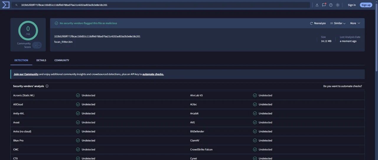378x160 pixels.
Task: Open the Join our Community link
Action: 26,74
